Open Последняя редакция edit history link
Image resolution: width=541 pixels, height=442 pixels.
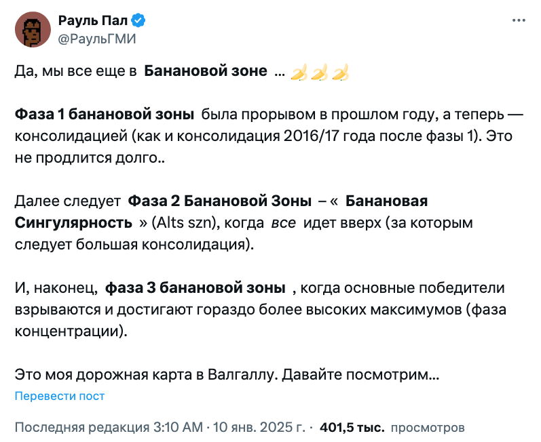pos(82,428)
